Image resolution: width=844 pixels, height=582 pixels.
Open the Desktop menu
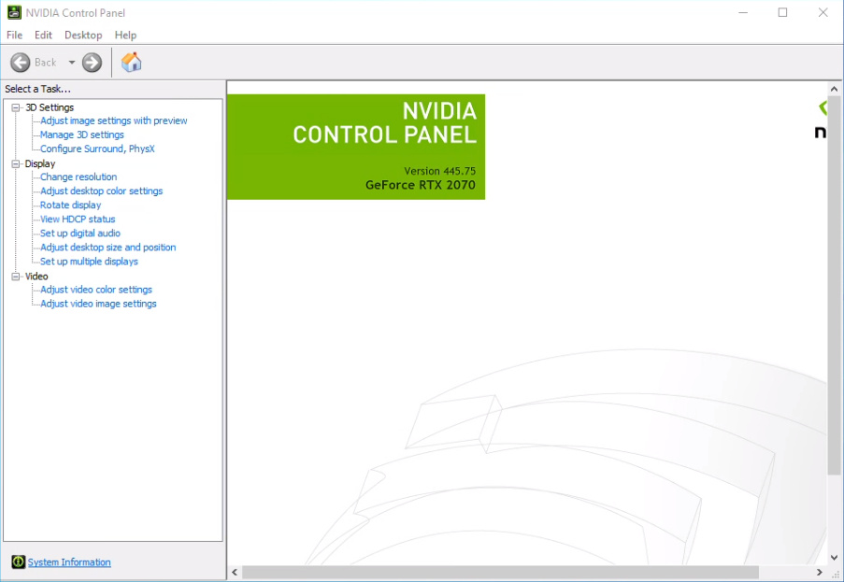tap(83, 35)
